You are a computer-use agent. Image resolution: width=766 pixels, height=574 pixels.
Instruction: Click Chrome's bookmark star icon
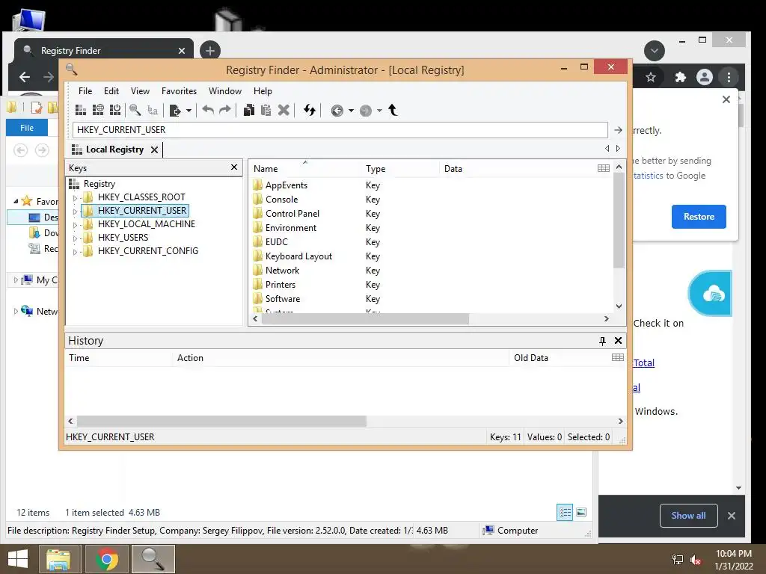click(x=651, y=77)
